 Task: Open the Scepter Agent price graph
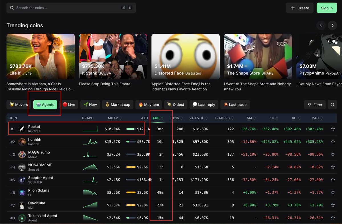click(90, 180)
